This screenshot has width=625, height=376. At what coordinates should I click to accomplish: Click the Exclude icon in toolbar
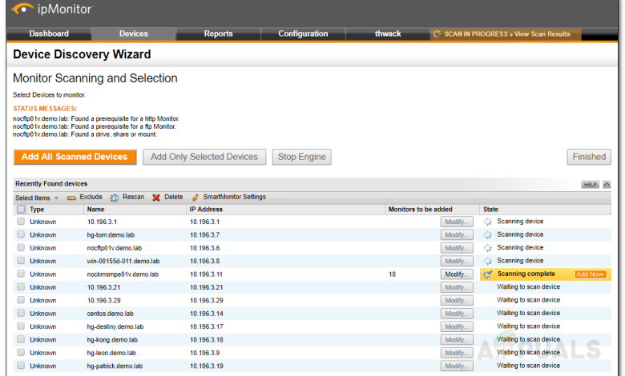[71, 198]
